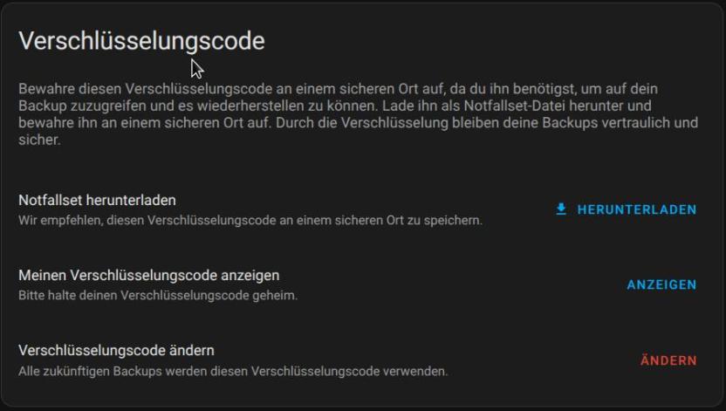Viewport: 726px width, 411px height.
Task: Click the description line starting 'Bewahre diesen Verschlüsselungscode'
Action: pos(338,89)
